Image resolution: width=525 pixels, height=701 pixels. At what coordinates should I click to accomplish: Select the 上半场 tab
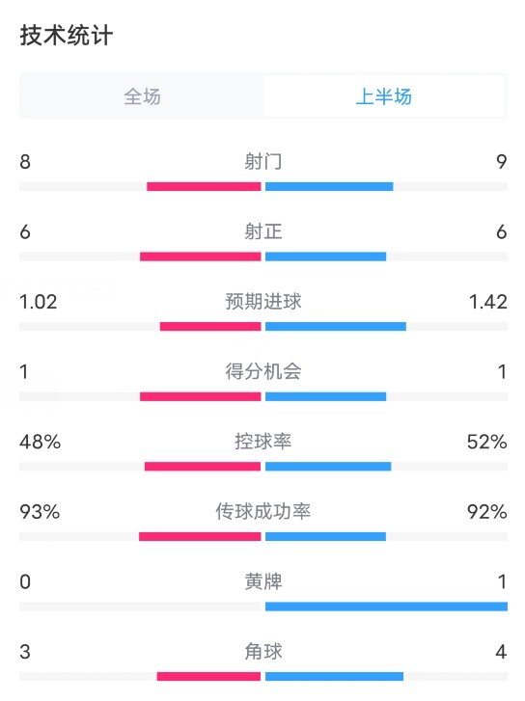(384, 96)
